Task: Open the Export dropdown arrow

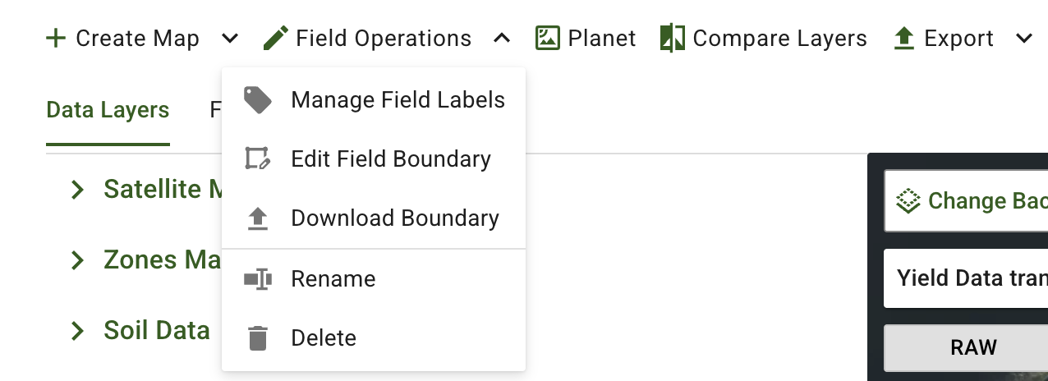Action: (1023, 39)
